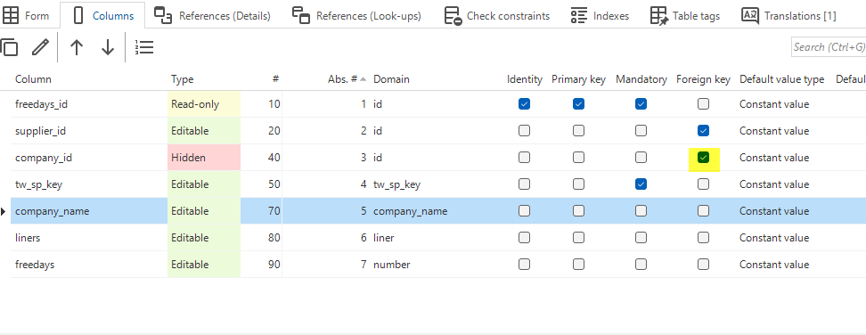Screen dimensions: 866x335
Task: Click the Hidden type cell of company_id
Action: click(x=204, y=158)
